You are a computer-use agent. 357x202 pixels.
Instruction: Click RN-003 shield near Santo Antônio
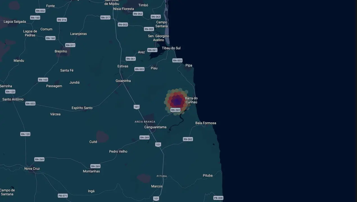(x=30, y=104)
